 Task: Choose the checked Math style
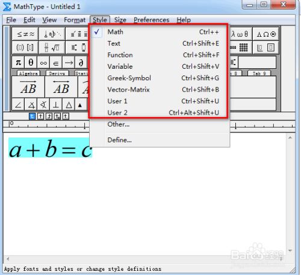point(159,32)
